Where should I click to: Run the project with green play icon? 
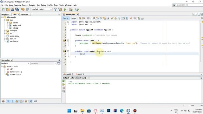point(65,9)
